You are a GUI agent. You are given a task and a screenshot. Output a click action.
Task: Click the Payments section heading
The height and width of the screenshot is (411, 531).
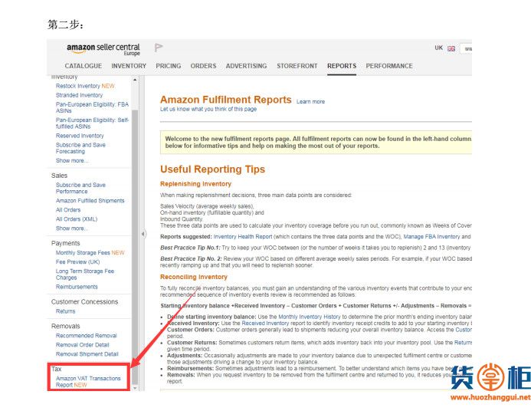point(65,243)
